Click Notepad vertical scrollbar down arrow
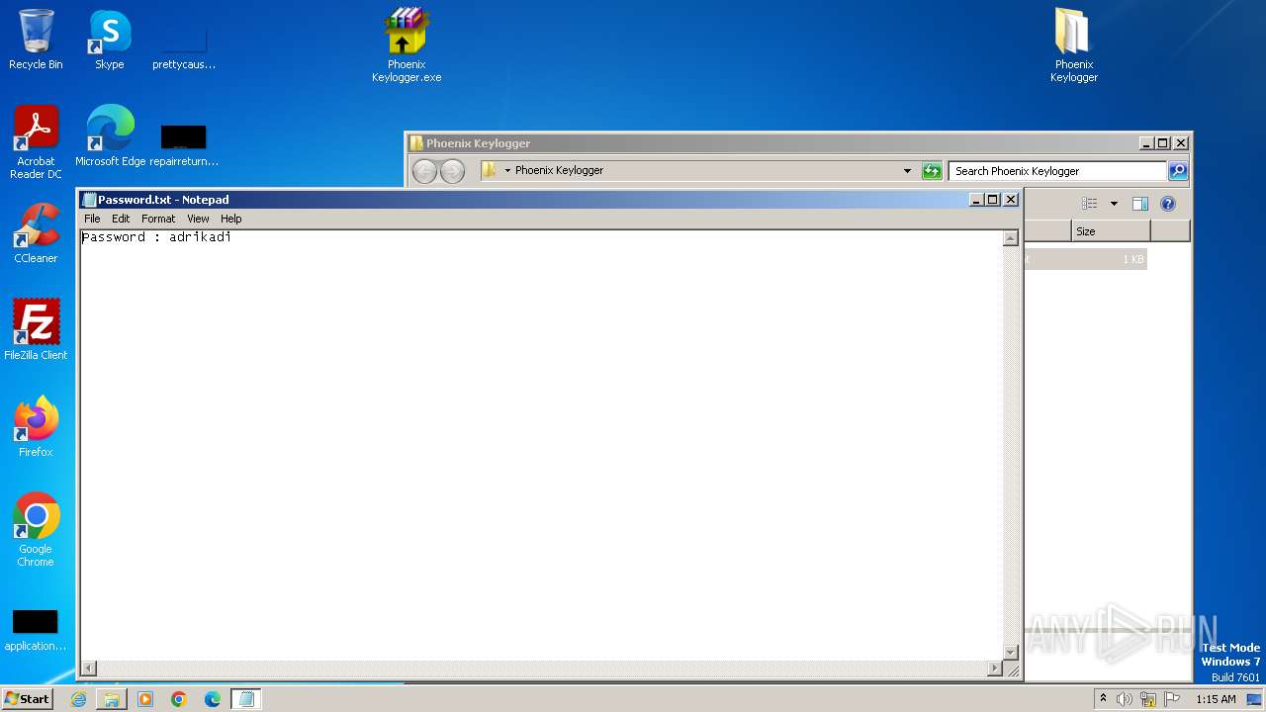 tap(1010, 652)
